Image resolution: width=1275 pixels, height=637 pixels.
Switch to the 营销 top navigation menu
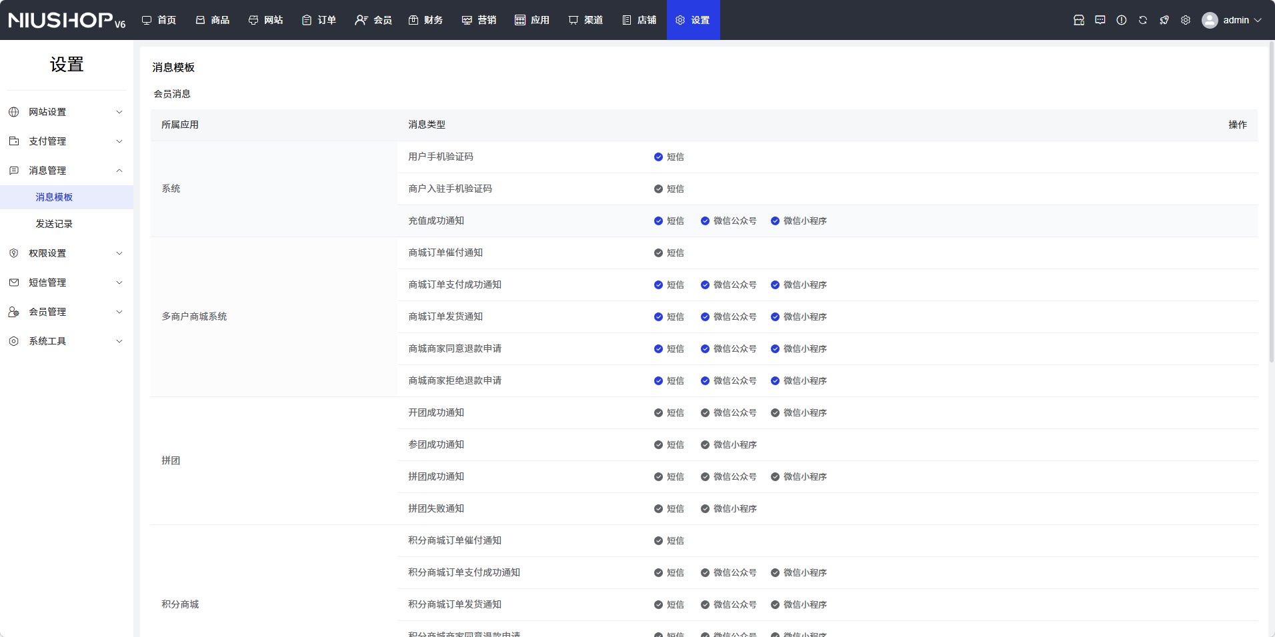pyautogui.click(x=479, y=20)
